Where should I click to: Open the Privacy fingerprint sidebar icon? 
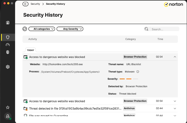tap(8, 52)
